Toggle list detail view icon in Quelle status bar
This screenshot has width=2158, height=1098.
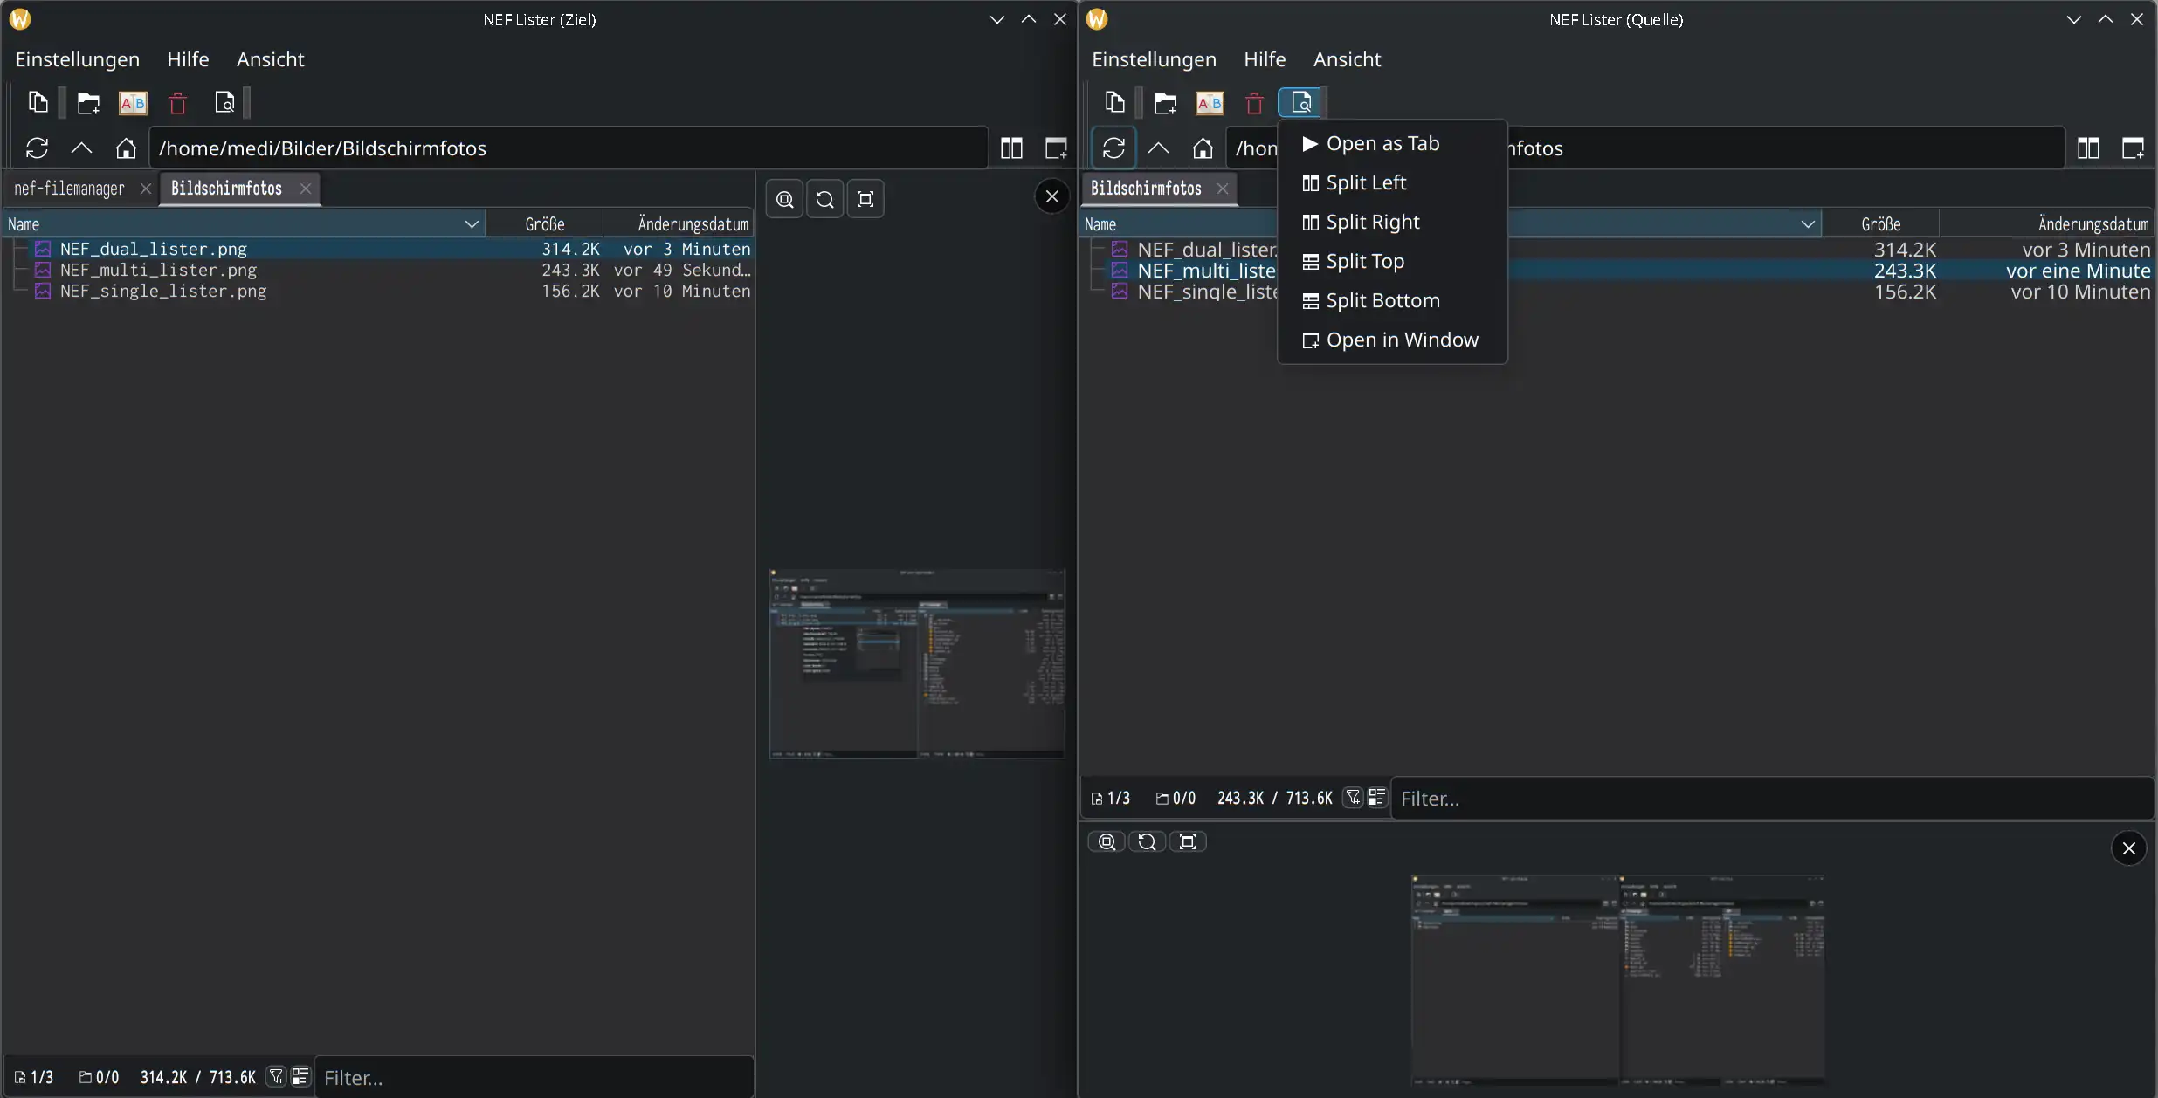click(1377, 797)
